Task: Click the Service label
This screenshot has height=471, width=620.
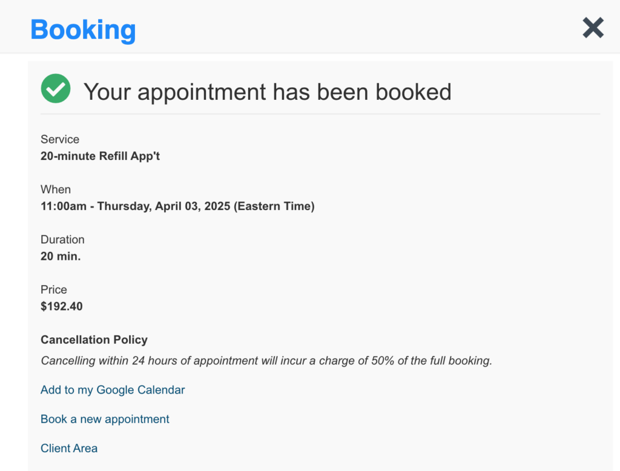Action: 60,139
